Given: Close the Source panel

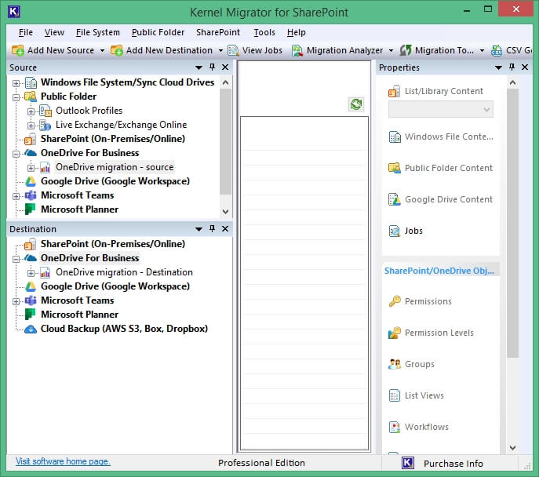Looking at the screenshot, I should pyautogui.click(x=225, y=67).
